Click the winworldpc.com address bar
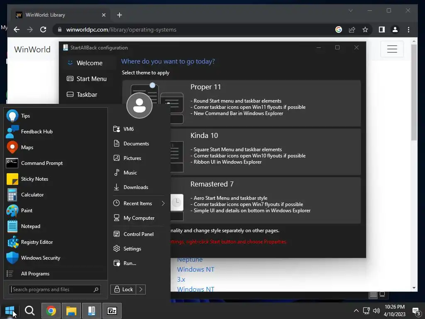This screenshot has height=319, width=425. (190, 29)
